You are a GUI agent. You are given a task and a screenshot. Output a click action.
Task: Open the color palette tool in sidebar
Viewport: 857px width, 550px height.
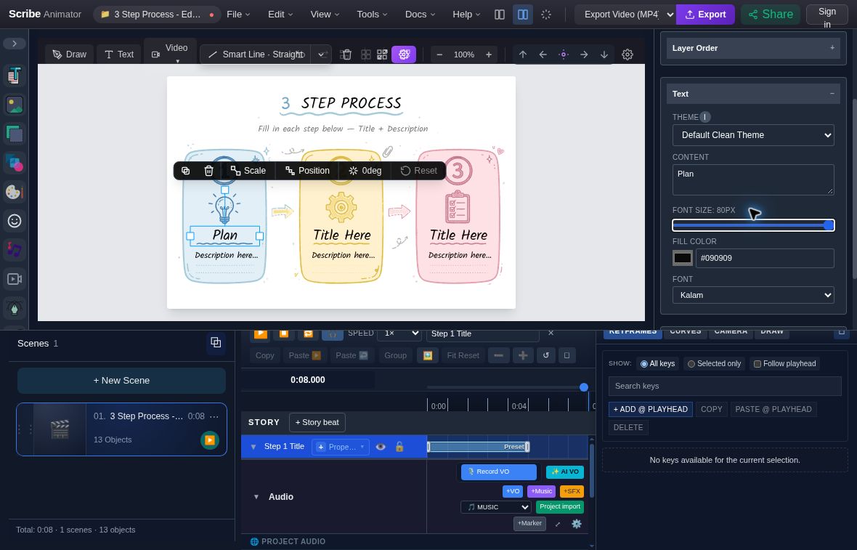(x=15, y=192)
